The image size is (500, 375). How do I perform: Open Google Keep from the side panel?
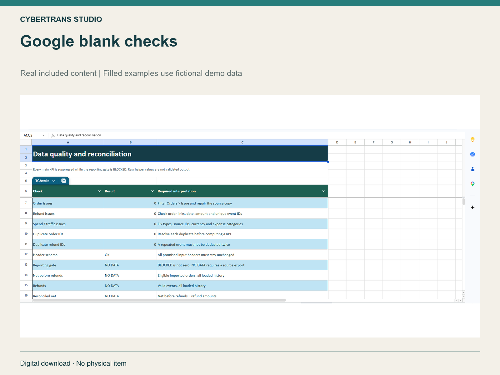472,140
